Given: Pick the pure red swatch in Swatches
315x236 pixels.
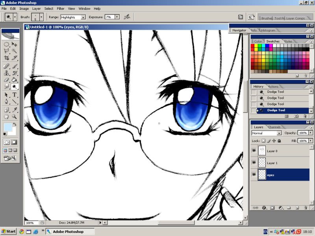Looking at the screenshot, I should 252,46.
